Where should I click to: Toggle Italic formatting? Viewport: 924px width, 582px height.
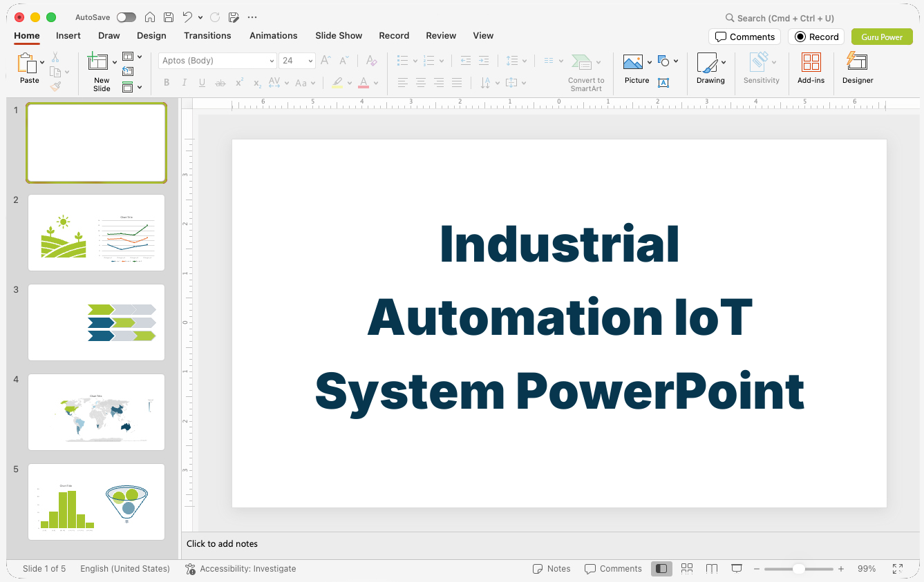pos(185,83)
